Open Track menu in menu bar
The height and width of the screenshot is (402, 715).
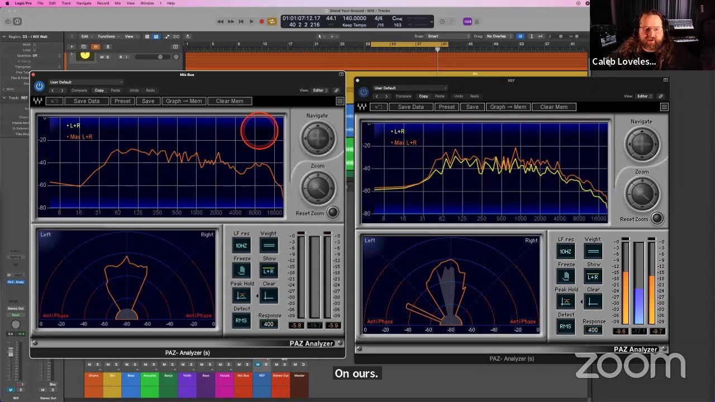pyautogui.click(x=66, y=3)
